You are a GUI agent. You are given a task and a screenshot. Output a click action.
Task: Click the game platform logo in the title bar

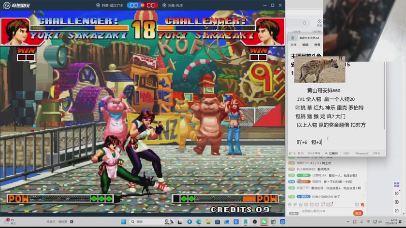[17, 5]
